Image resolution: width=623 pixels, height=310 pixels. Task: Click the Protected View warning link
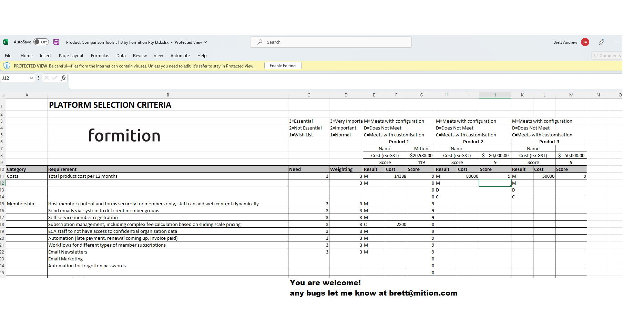[152, 66]
